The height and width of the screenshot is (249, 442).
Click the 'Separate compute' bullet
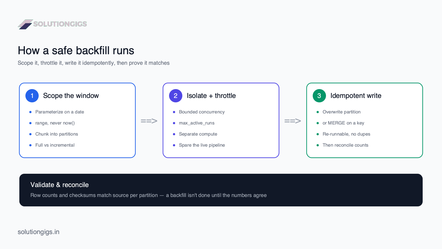198,134
